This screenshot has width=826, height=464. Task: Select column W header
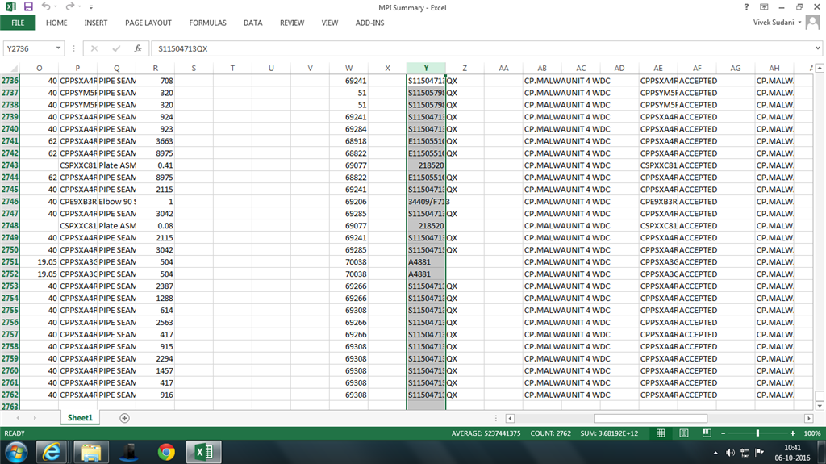pos(348,68)
